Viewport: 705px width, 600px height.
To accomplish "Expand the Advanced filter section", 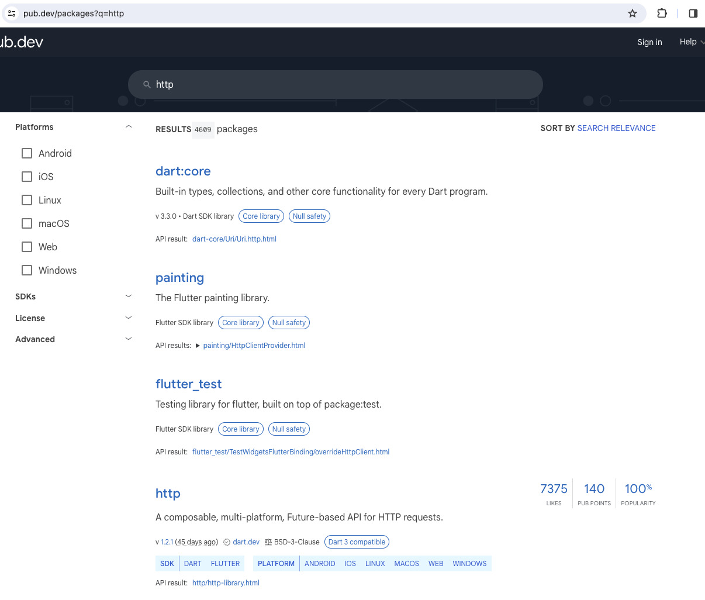I will (129, 339).
